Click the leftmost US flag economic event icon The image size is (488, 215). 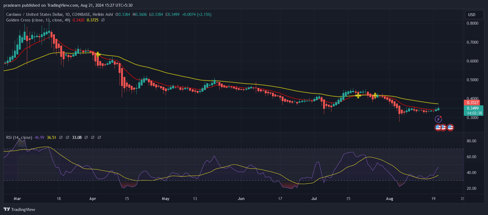[438, 128]
